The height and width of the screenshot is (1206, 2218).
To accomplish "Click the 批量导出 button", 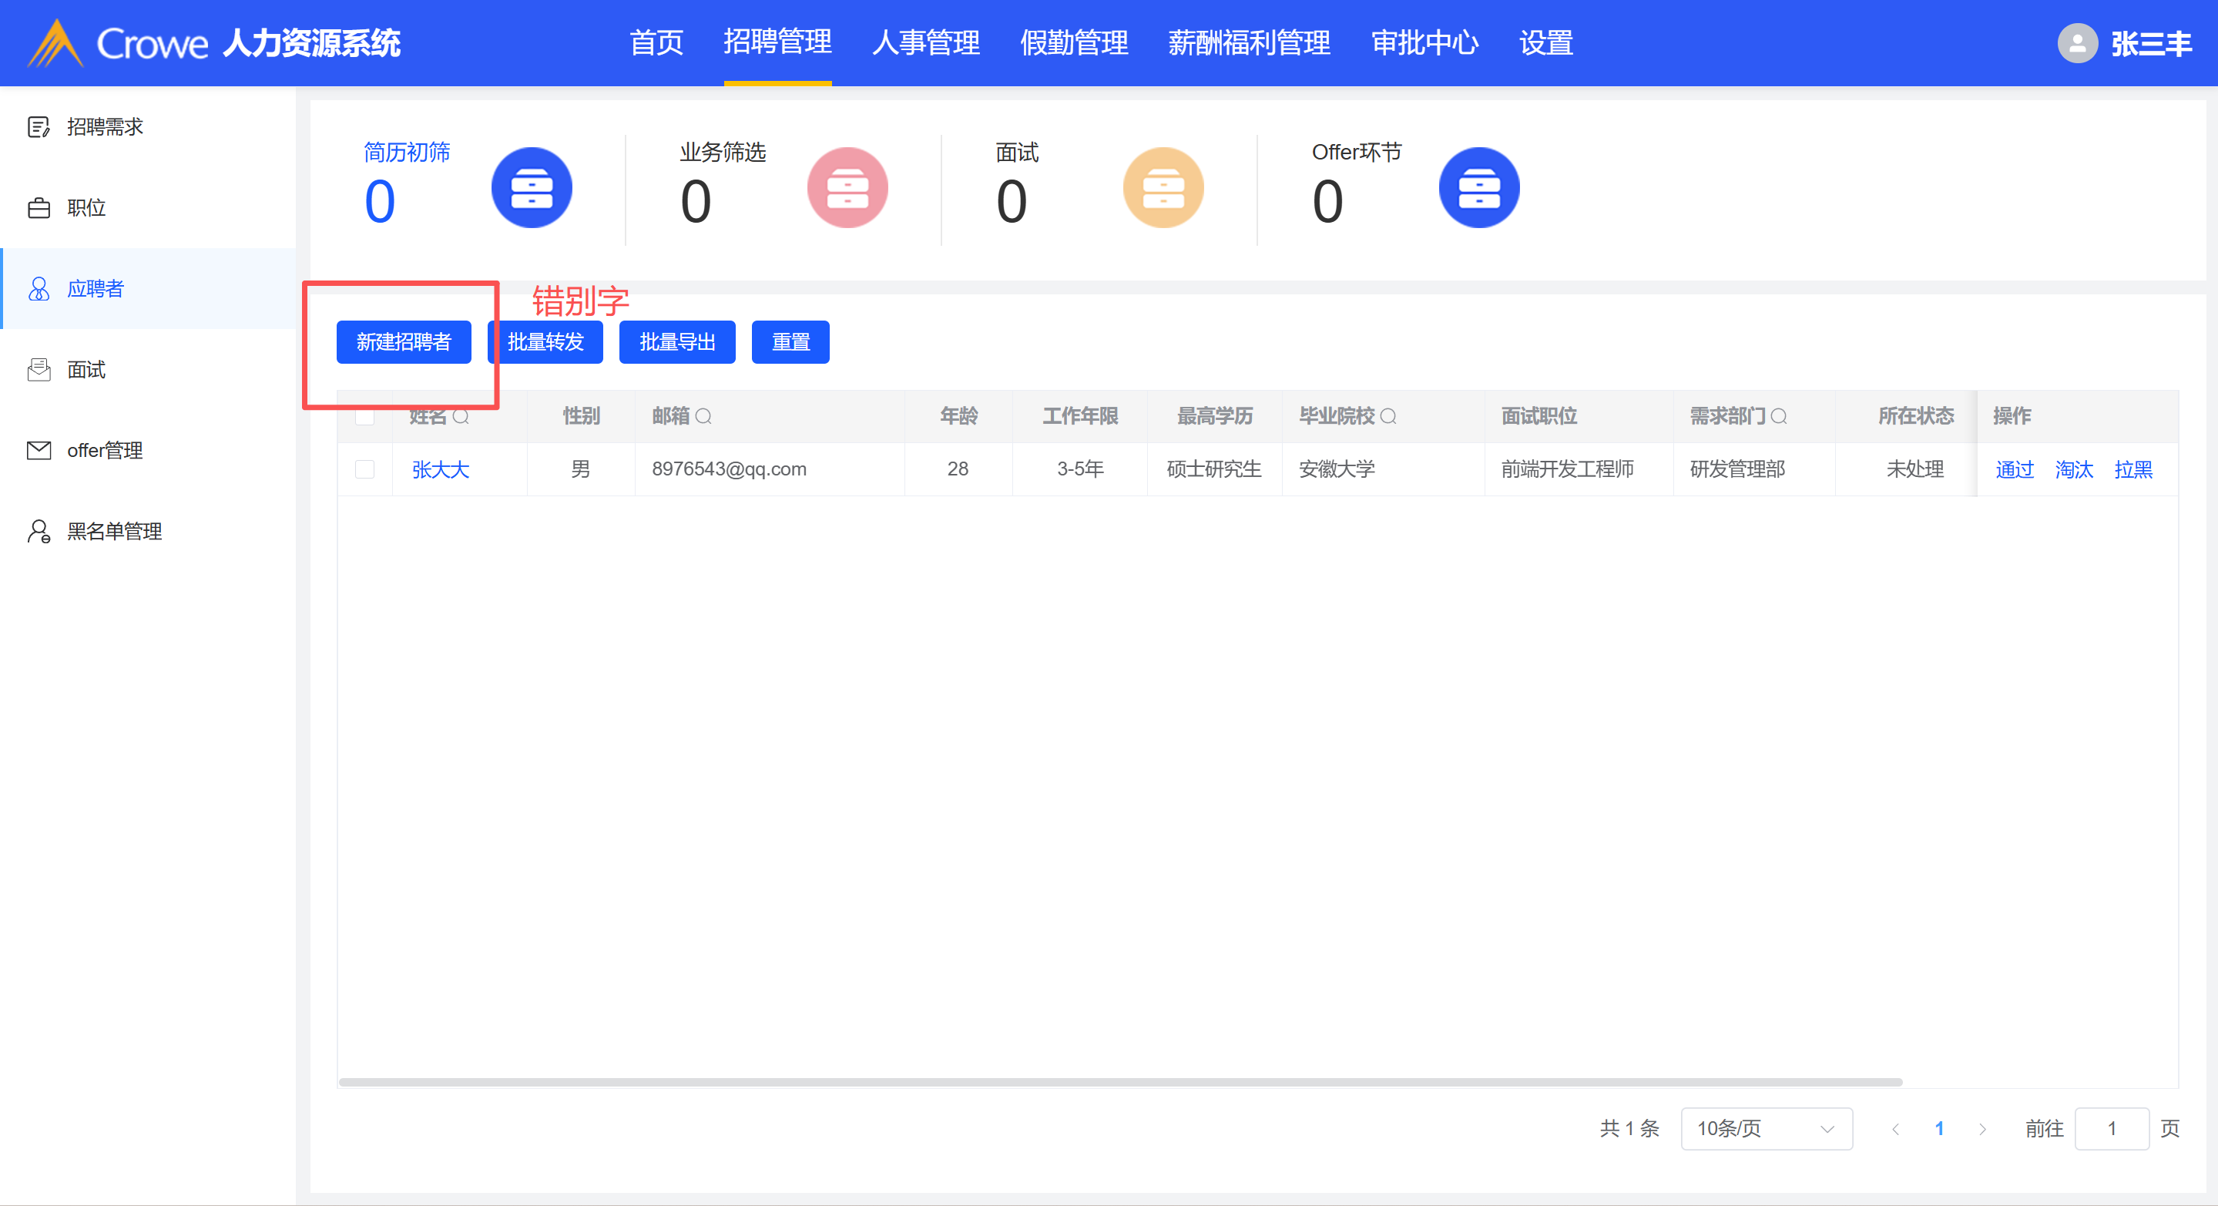I will pos(676,342).
